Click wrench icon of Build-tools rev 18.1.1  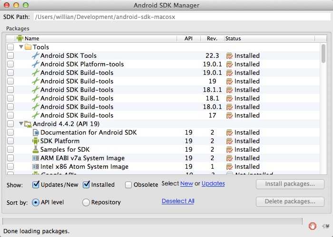(x=36, y=90)
